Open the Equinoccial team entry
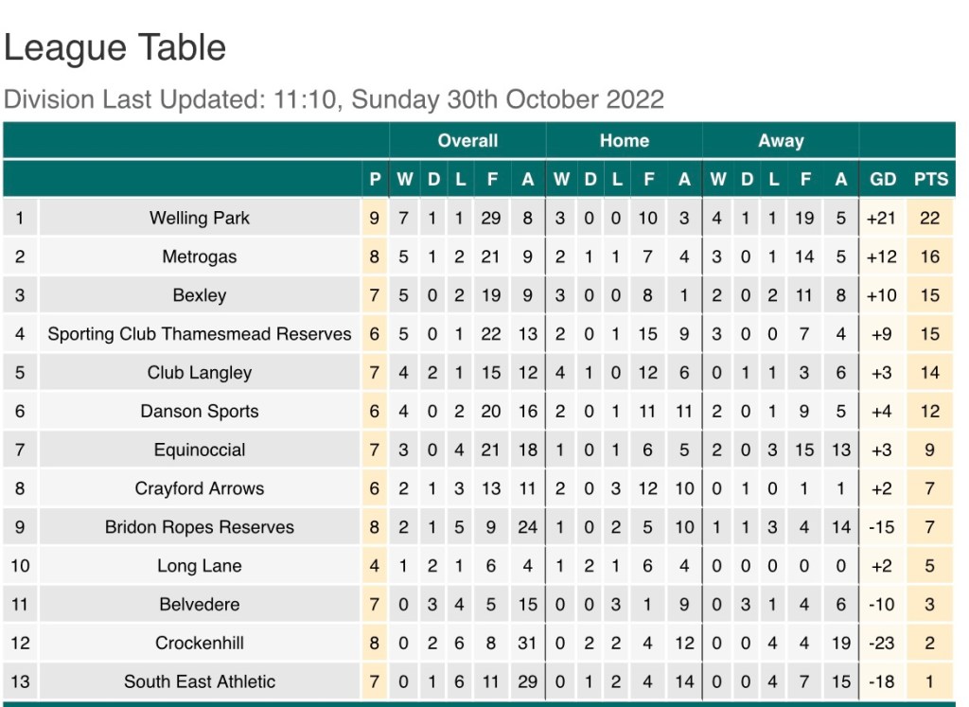This screenshot has height=707, width=969. coord(200,450)
